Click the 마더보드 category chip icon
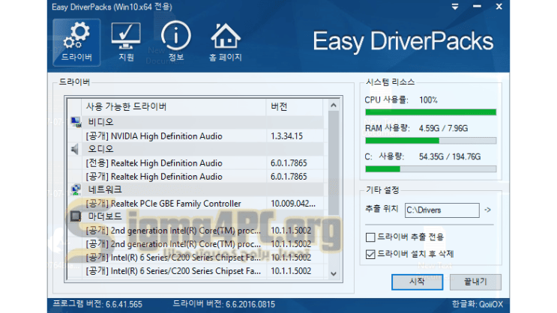This screenshot has height=313, width=557. pos(75,216)
